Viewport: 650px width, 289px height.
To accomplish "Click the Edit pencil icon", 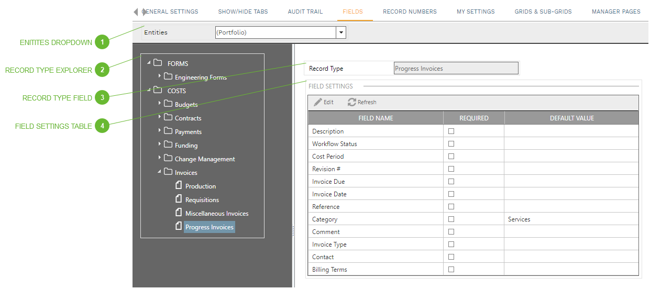I will pos(318,103).
